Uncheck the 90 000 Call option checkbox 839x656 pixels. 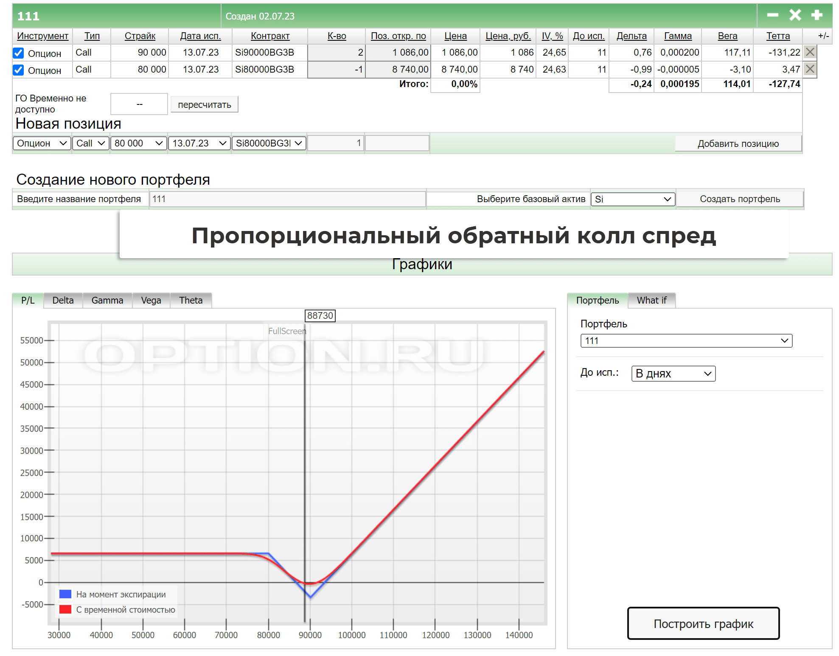pyautogui.click(x=18, y=53)
